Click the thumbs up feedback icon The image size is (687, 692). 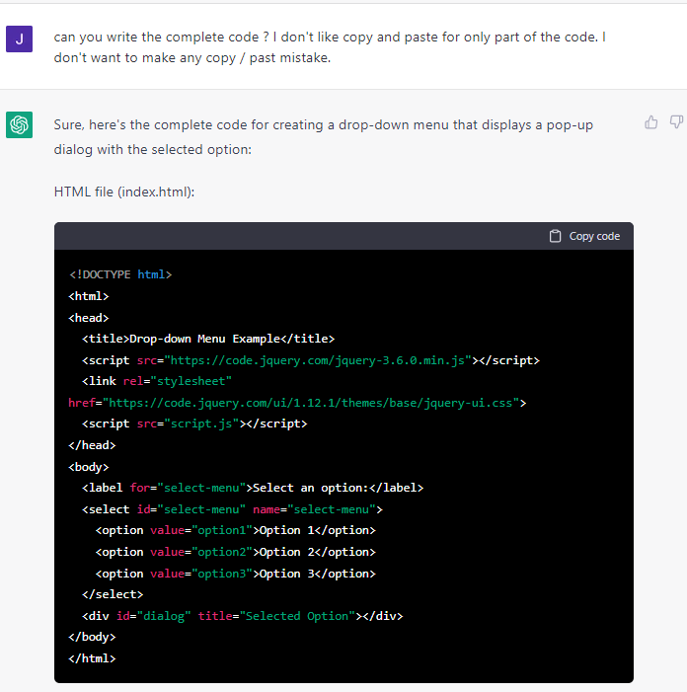pos(650,122)
